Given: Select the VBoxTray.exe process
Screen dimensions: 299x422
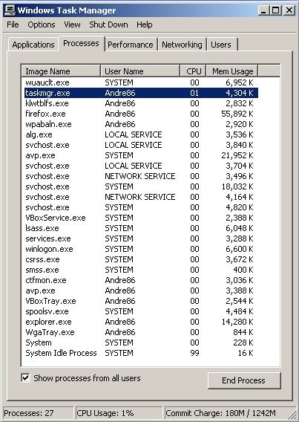Looking at the screenshot, I should pyautogui.click(x=141, y=301).
